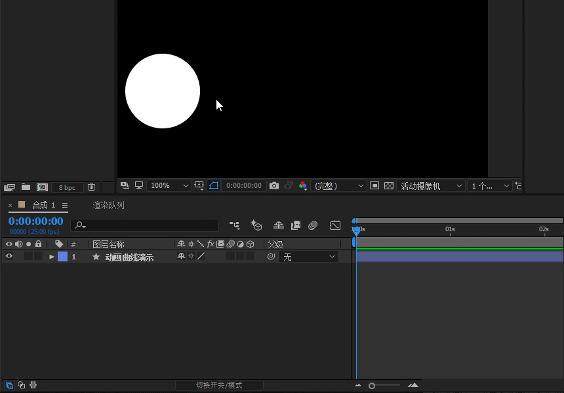The width and height of the screenshot is (564, 393).
Task: Toggle the Region of Interest icon
Action: 374,185
